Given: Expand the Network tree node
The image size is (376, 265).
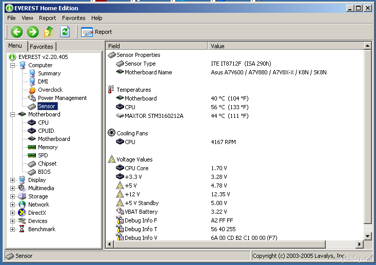Looking at the screenshot, I should pos(12,205).
